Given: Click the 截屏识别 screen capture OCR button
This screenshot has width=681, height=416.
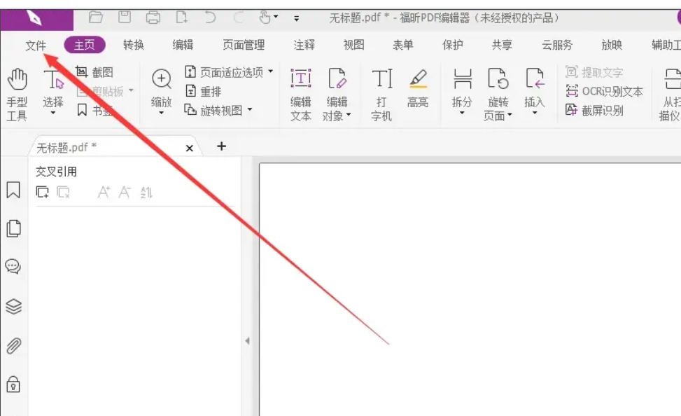Looking at the screenshot, I should pyautogui.click(x=594, y=111).
